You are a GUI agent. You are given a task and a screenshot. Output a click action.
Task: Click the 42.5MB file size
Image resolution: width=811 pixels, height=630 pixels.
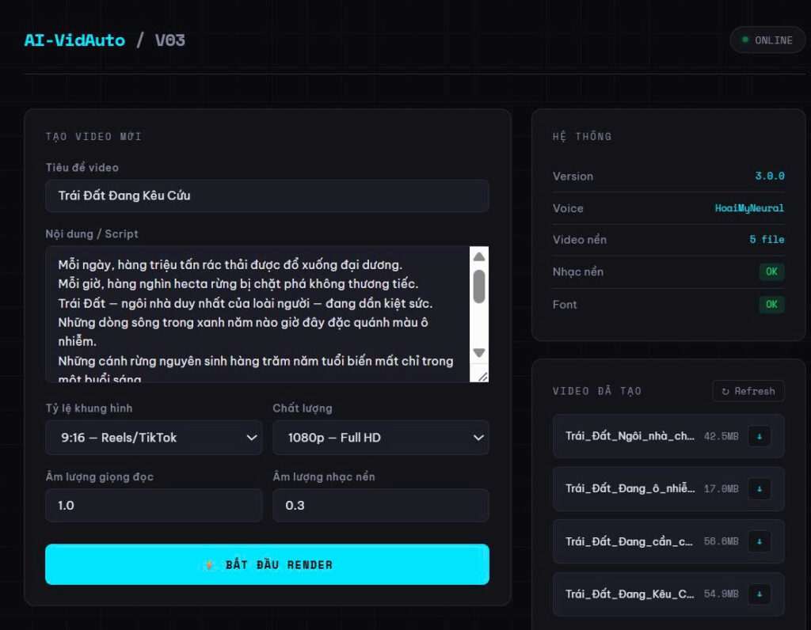click(721, 437)
